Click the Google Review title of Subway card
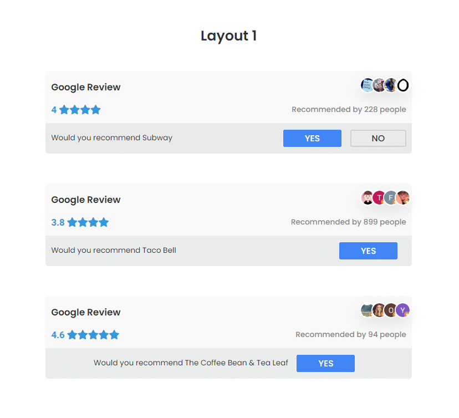The image size is (459, 418). click(86, 87)
